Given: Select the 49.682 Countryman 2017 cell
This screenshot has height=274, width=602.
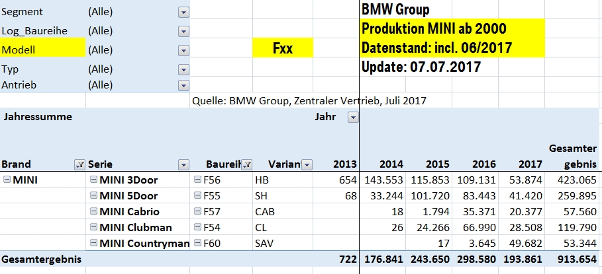Looking at the screenshot, I should (x=522, y=242).
